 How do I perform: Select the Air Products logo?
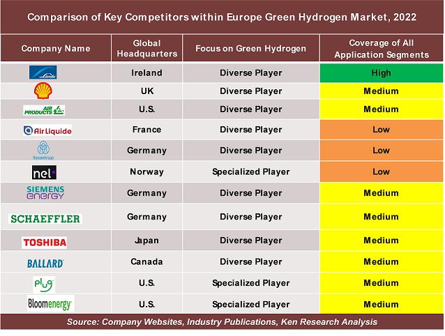click(x=44, y=110)
